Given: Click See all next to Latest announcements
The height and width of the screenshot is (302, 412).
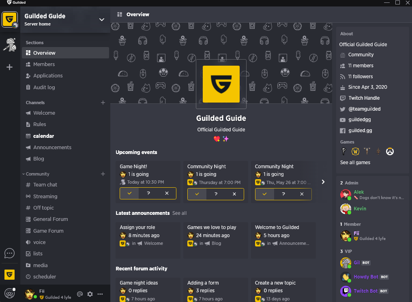Looking at the screenshot, I should click(x=180, y=213).
